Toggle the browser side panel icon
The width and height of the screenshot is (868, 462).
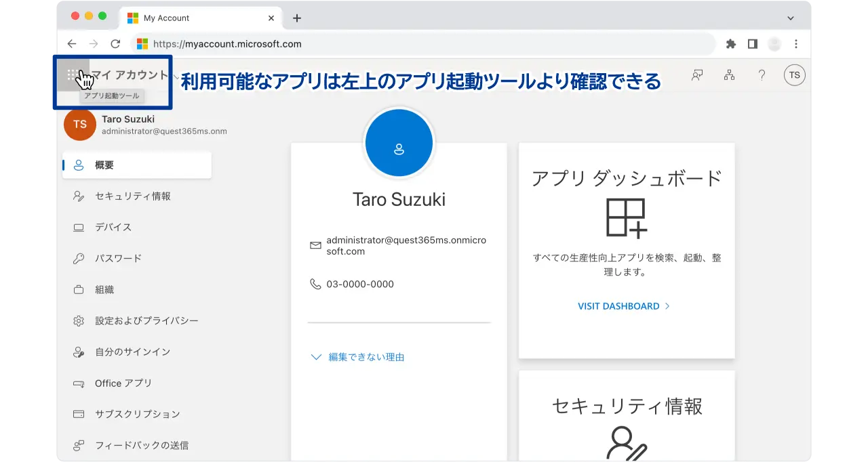752,44
